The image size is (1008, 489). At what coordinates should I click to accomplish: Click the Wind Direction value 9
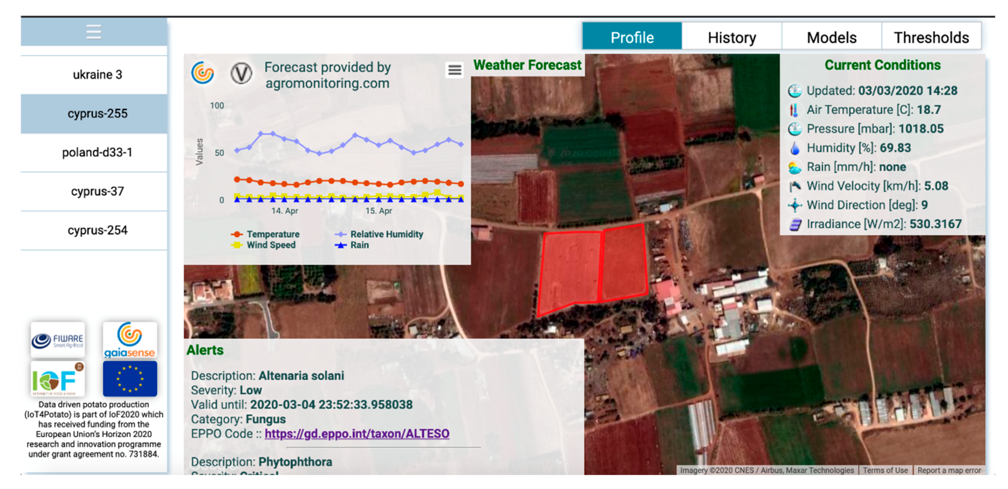click(x=924, y=205)
